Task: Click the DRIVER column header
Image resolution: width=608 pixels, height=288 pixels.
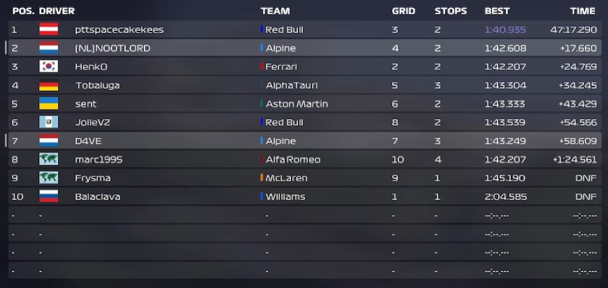Action: [57, 11]
